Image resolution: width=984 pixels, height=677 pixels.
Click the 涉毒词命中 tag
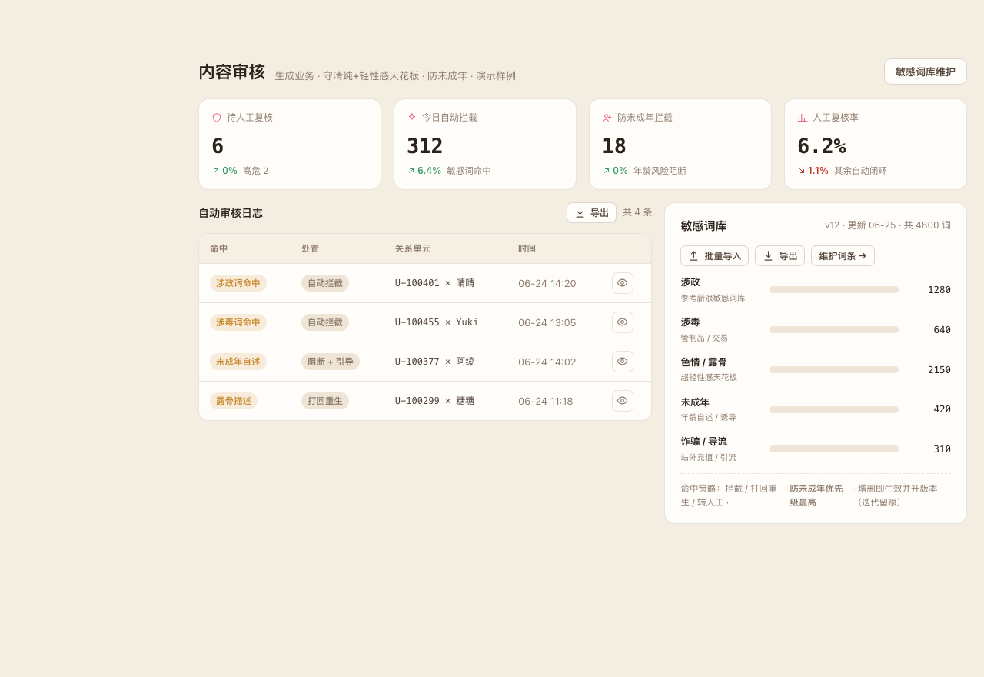238,322
